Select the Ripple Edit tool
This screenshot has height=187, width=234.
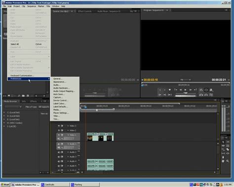pyautogui.click(x=223, y=146)
